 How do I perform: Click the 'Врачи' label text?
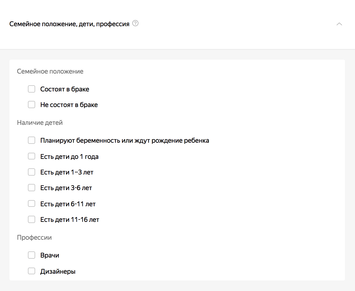[50, 255]
